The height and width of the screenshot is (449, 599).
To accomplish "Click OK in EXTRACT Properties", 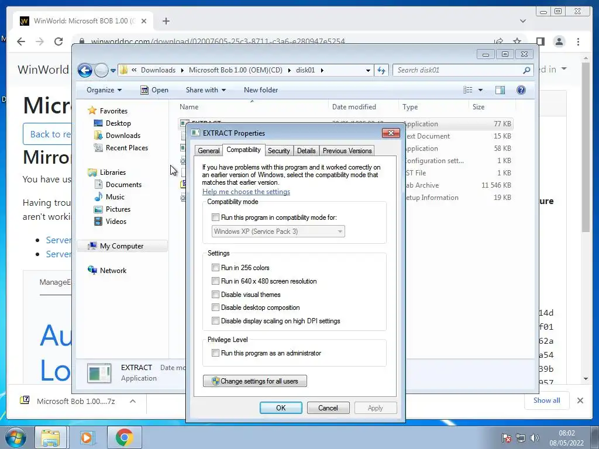I will (x=281, y=407).
